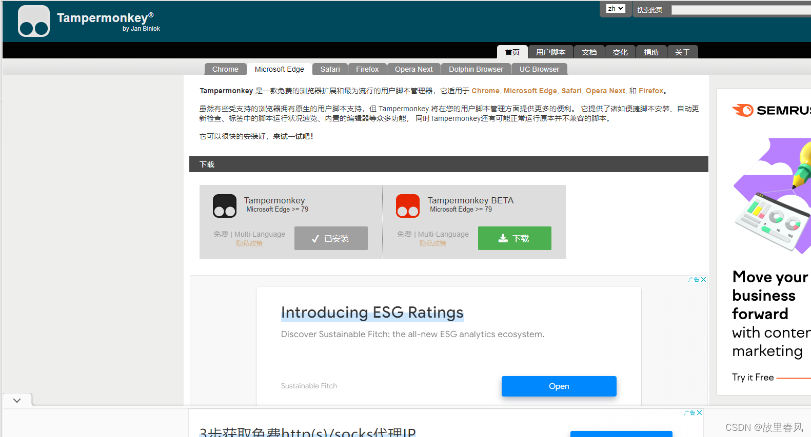Click the Discover Sustainable Fitch ad description
811x437 pixels.
click(412, 334)
